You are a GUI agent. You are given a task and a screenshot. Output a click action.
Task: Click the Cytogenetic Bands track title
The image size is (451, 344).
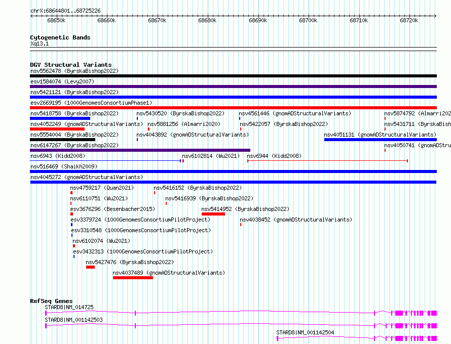pos(60,37)
